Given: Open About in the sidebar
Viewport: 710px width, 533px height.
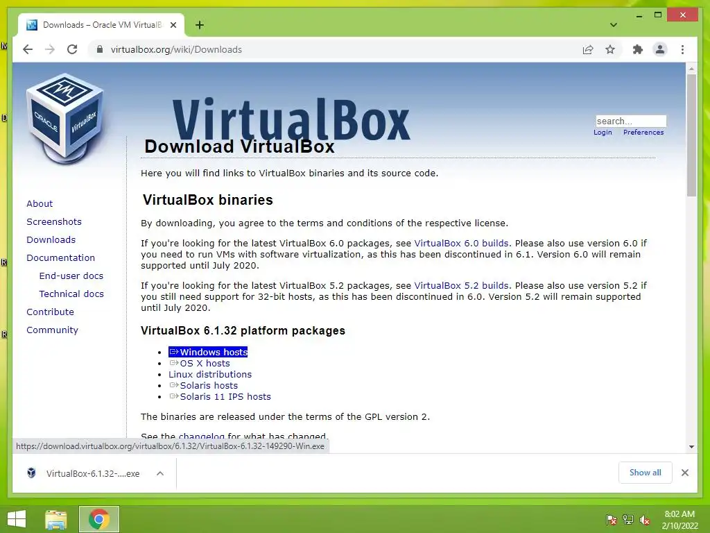Looking at the screenshot, I should click(40, 203).
